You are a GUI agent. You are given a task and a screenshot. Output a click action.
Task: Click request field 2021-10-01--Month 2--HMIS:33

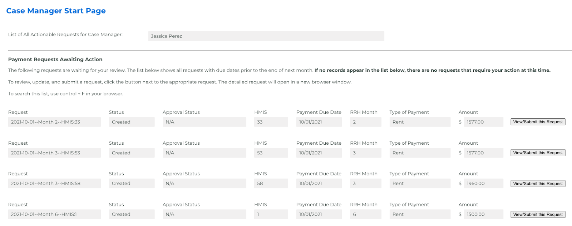coord(54,122)
